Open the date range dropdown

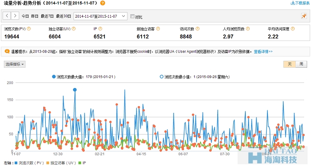pos(100,16)
